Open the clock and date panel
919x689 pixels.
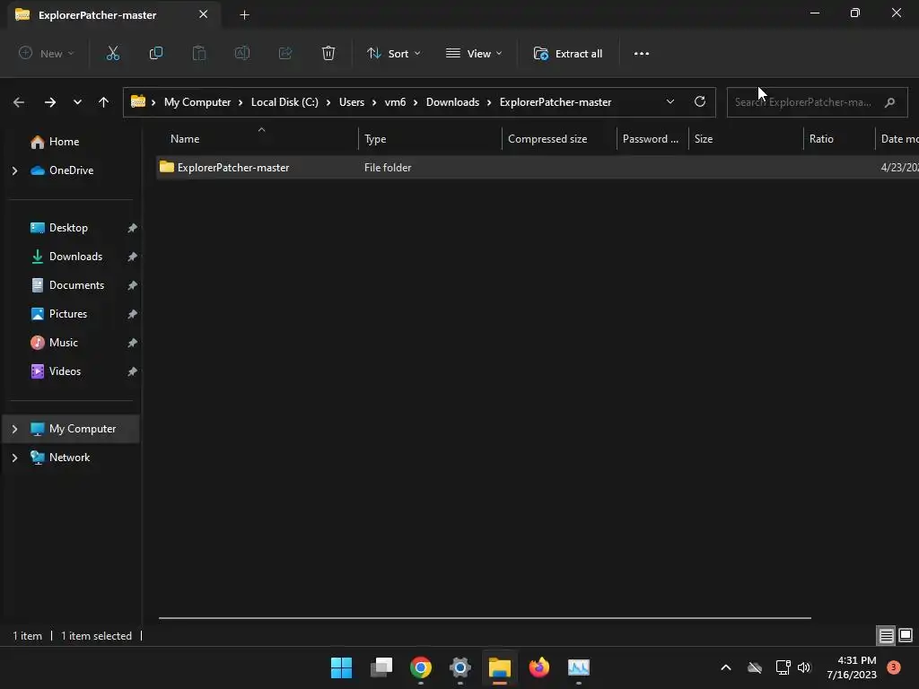[x=852, y=667]
